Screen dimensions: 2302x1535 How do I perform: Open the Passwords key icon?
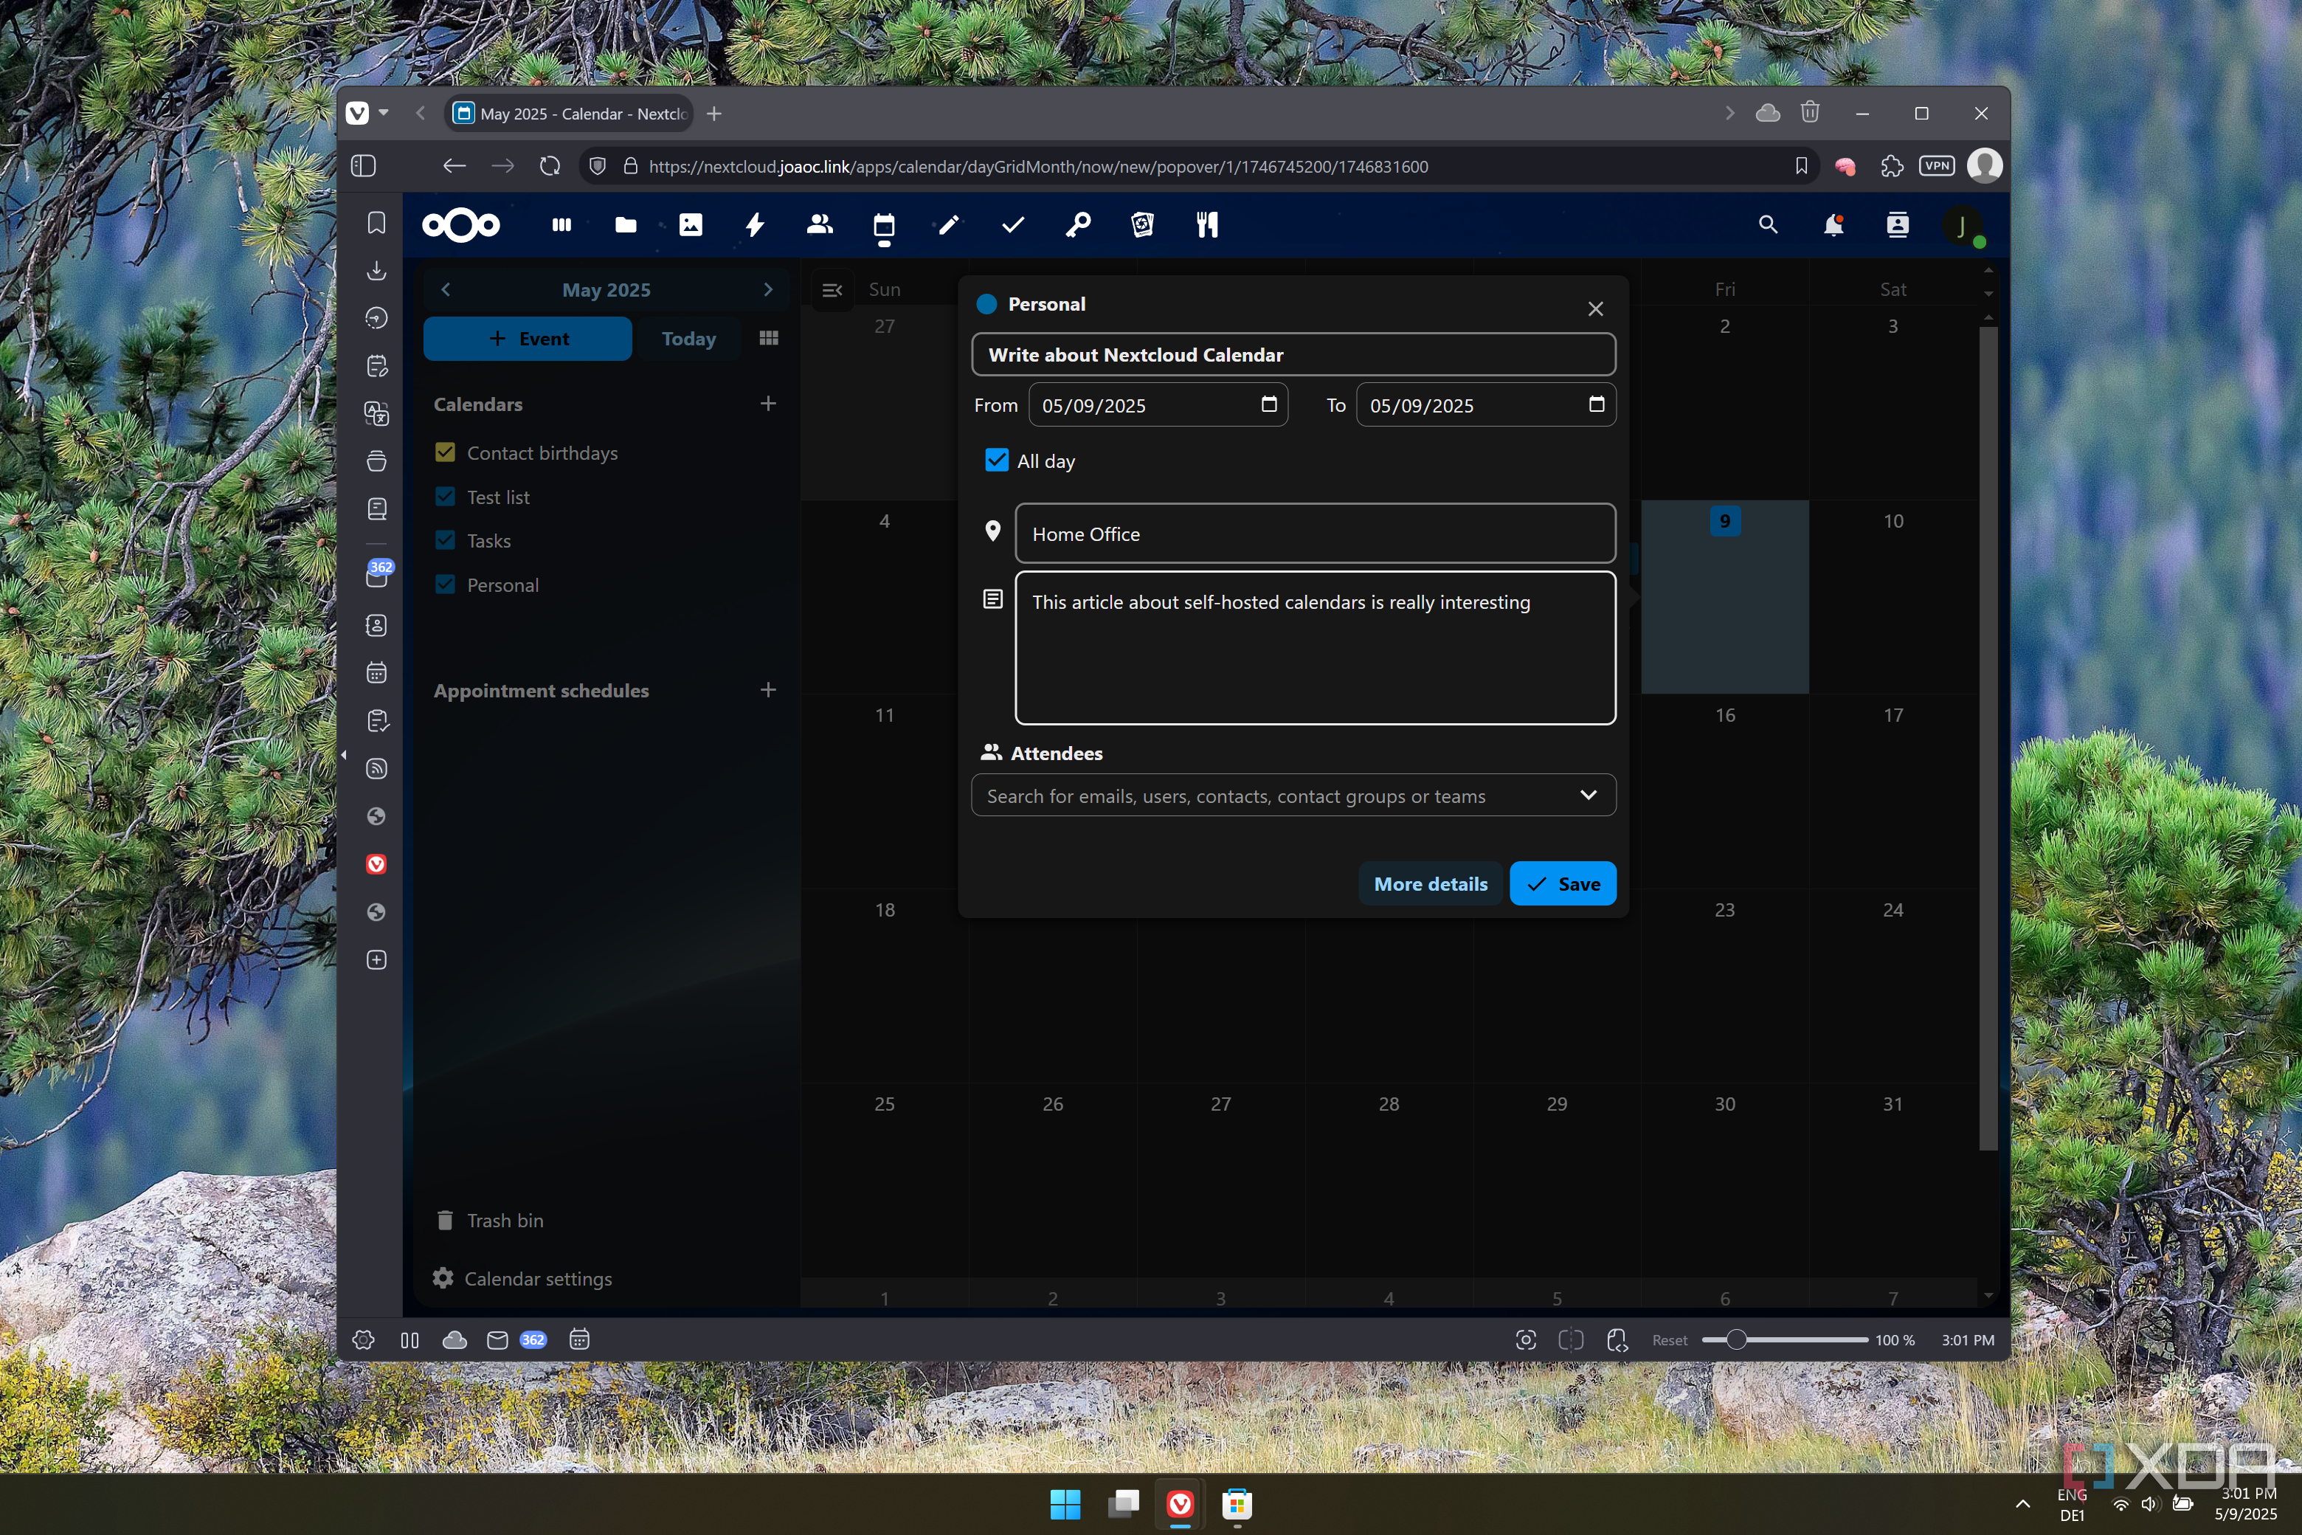[1078, 225]
